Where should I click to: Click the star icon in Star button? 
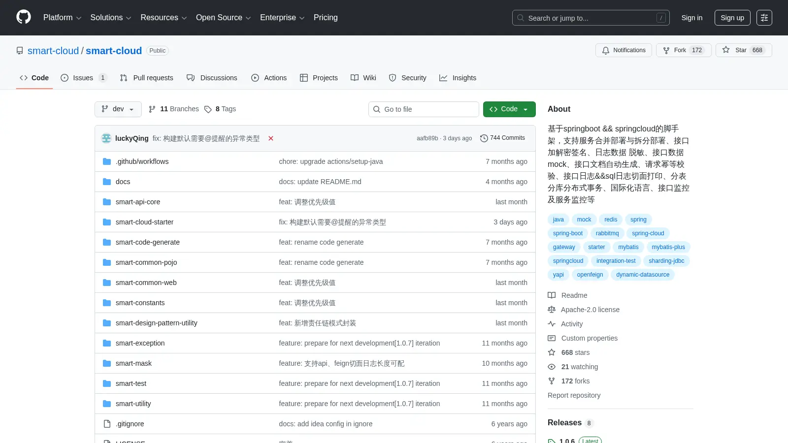[x=726, y=50]
